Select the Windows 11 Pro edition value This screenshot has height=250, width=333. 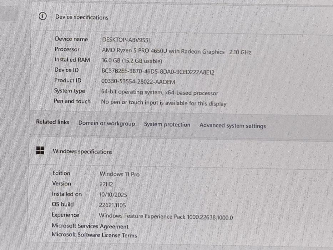point(120,174)
